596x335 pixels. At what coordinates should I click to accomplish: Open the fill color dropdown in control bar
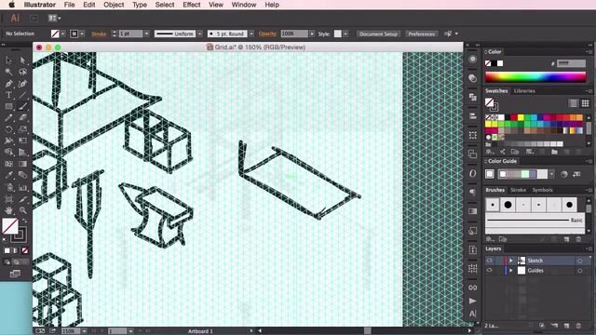click(63, 33)
